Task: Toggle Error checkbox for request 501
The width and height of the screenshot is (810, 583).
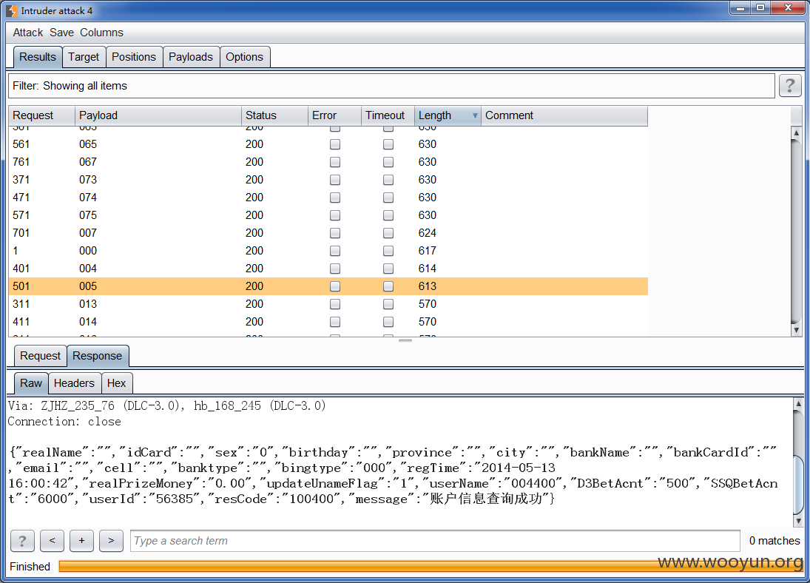Action: click(335, 286)
